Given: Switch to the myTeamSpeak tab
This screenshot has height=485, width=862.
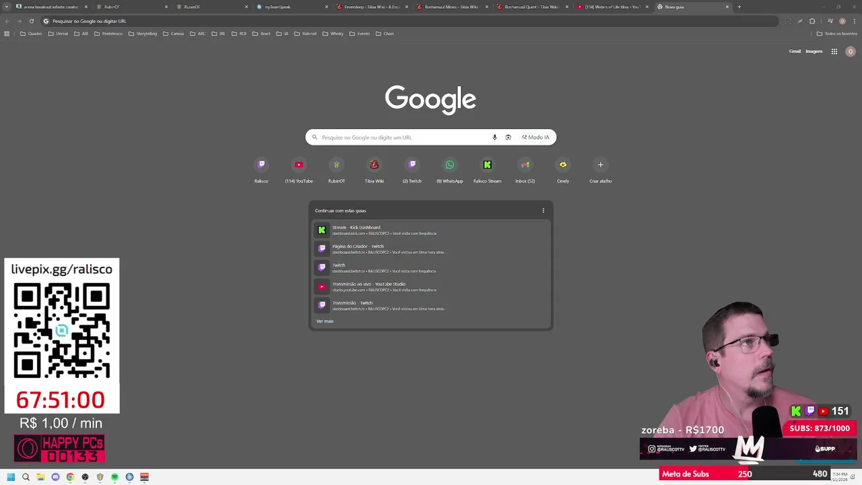Looking at the screenshot, I should 291,7.
